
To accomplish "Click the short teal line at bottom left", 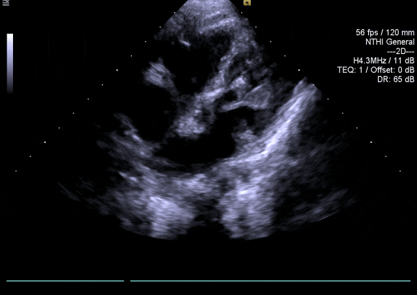I will (65, 281).
